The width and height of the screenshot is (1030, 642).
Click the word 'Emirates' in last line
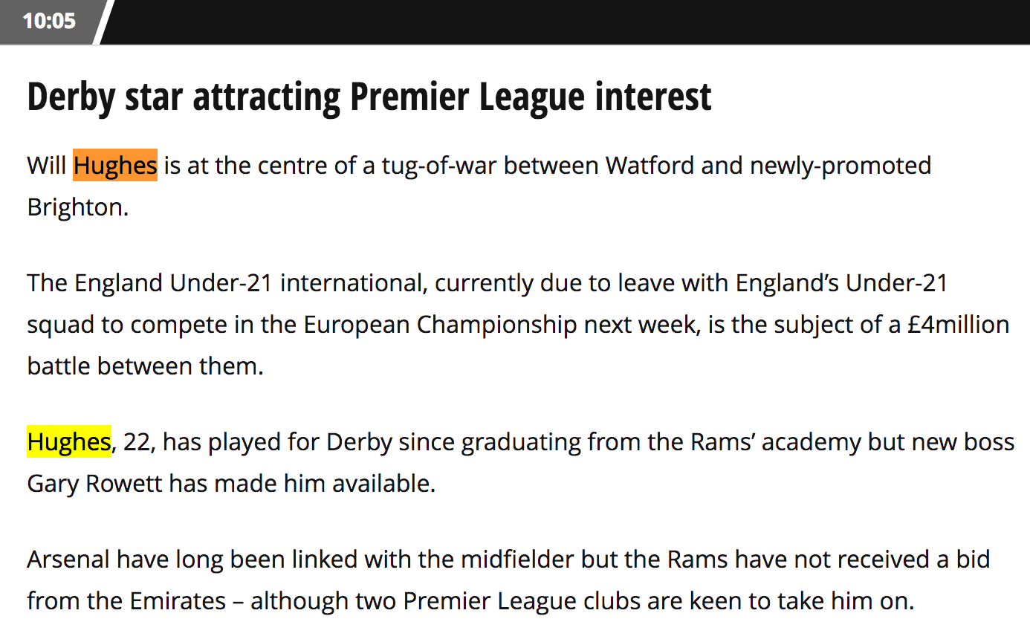coord(177,600)
